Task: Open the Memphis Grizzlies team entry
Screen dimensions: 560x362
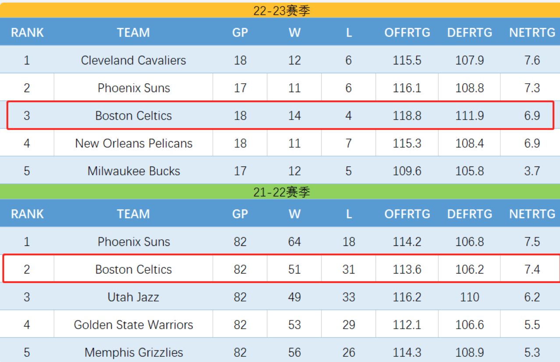Action: (133, 352)
